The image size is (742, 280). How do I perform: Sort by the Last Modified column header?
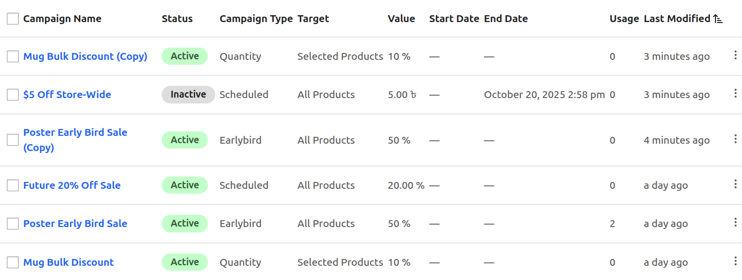677,19
